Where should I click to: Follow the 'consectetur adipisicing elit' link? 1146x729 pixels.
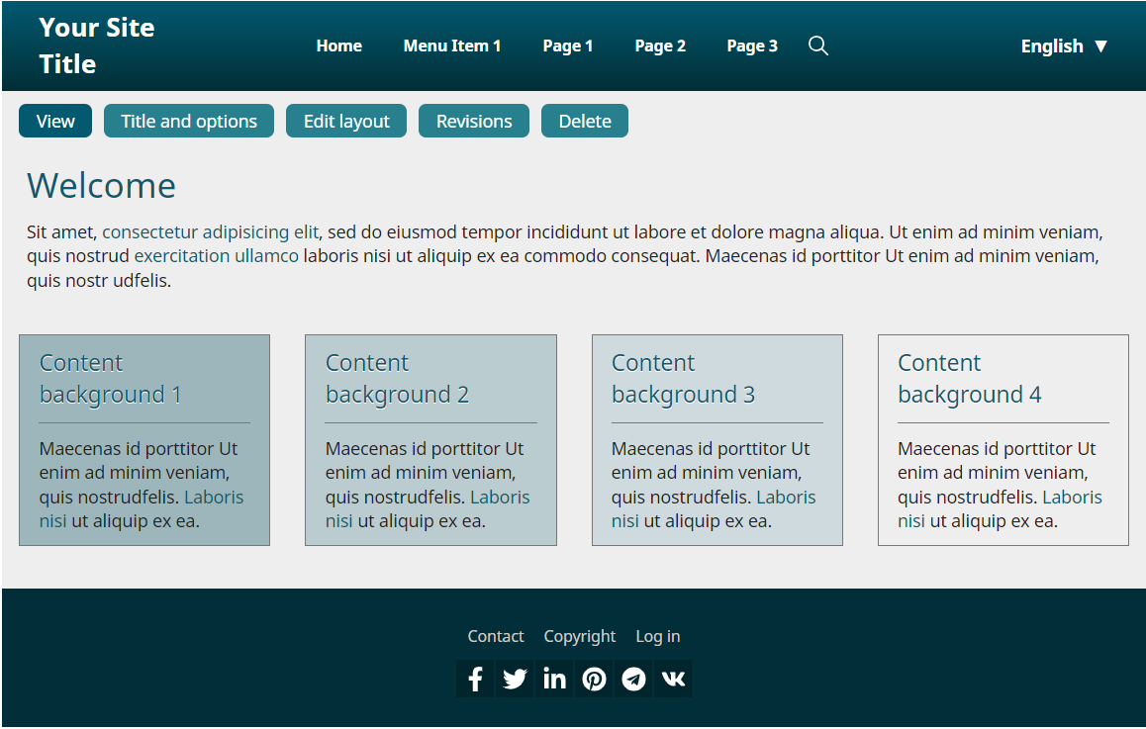pyautogui.click(x=210, y=232)
